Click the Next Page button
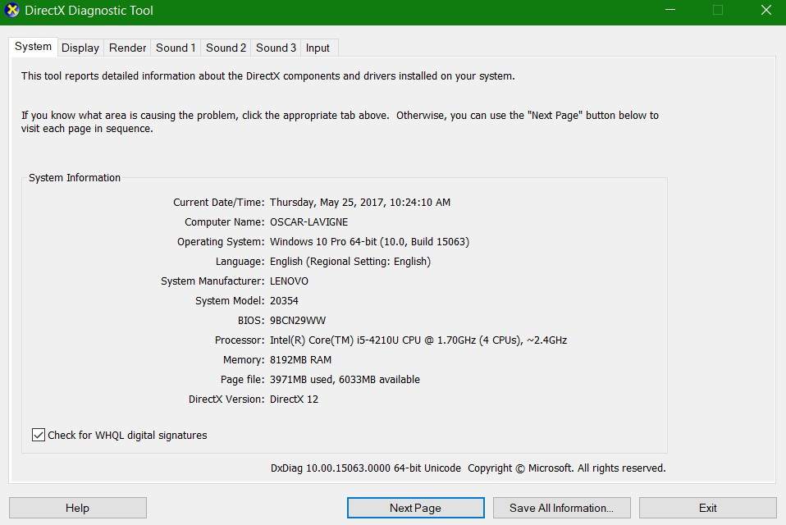Image resolution: width=786 pixels, height=525 pixels. pyautogui.click(x=415, y=508)
